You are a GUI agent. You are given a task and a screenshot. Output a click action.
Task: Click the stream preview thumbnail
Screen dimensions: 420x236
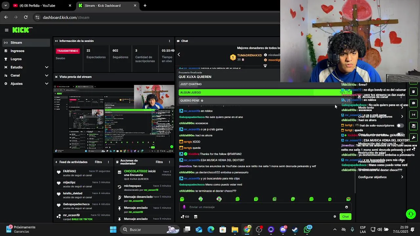pos(114,119)
